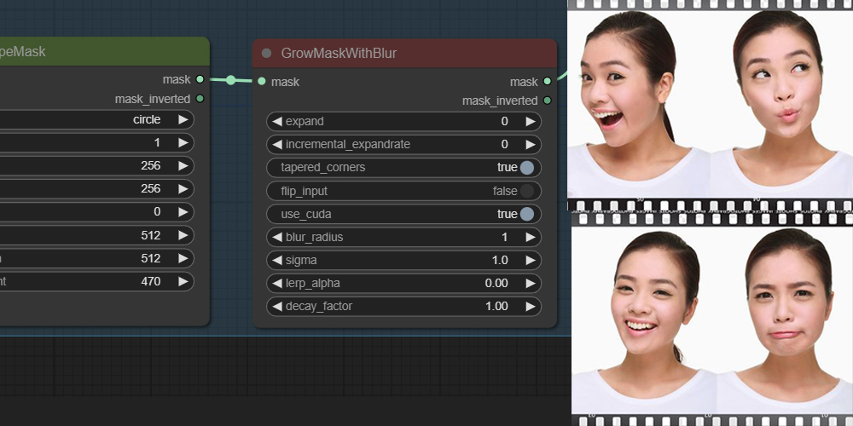This screenshot has width=853, height=426.
Task: Increase sigma value
Action: 531,260
